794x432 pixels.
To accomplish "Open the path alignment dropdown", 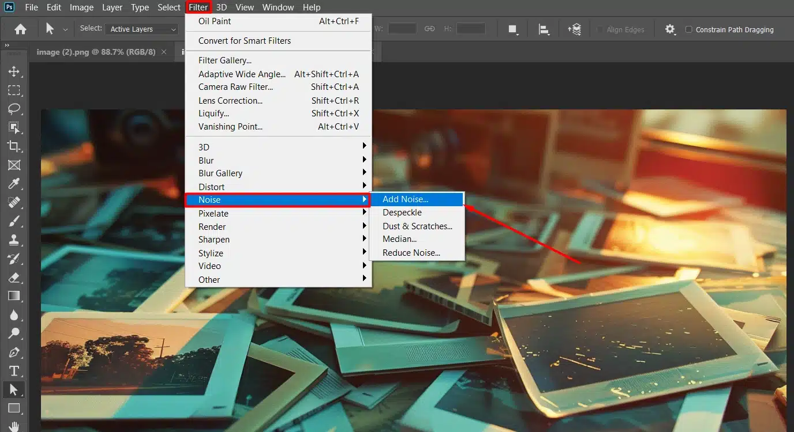I will coord(543,29).
